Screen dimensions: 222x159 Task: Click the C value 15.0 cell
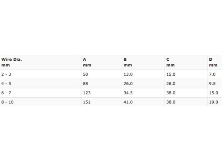coord(171,74)
